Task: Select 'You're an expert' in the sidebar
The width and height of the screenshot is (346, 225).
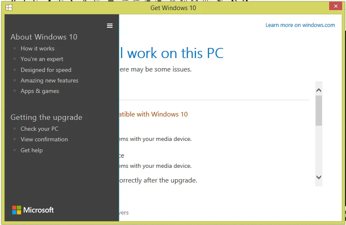Action: pos(42,59)
